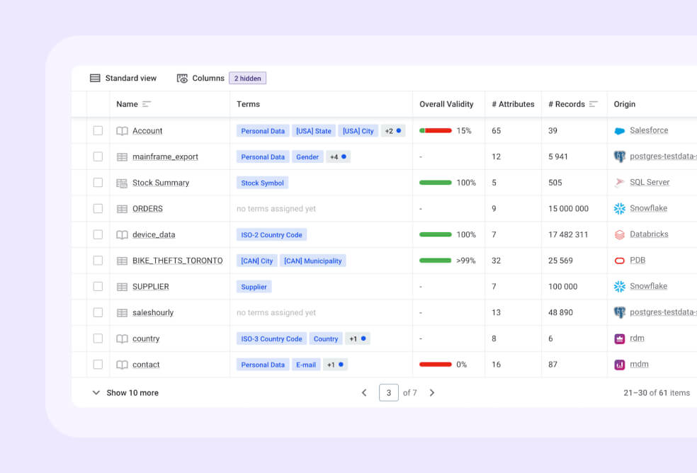Click the SQL Server origin icon
Image resolution: width=697 pixels, height=473 pixels.
(620, 183)
